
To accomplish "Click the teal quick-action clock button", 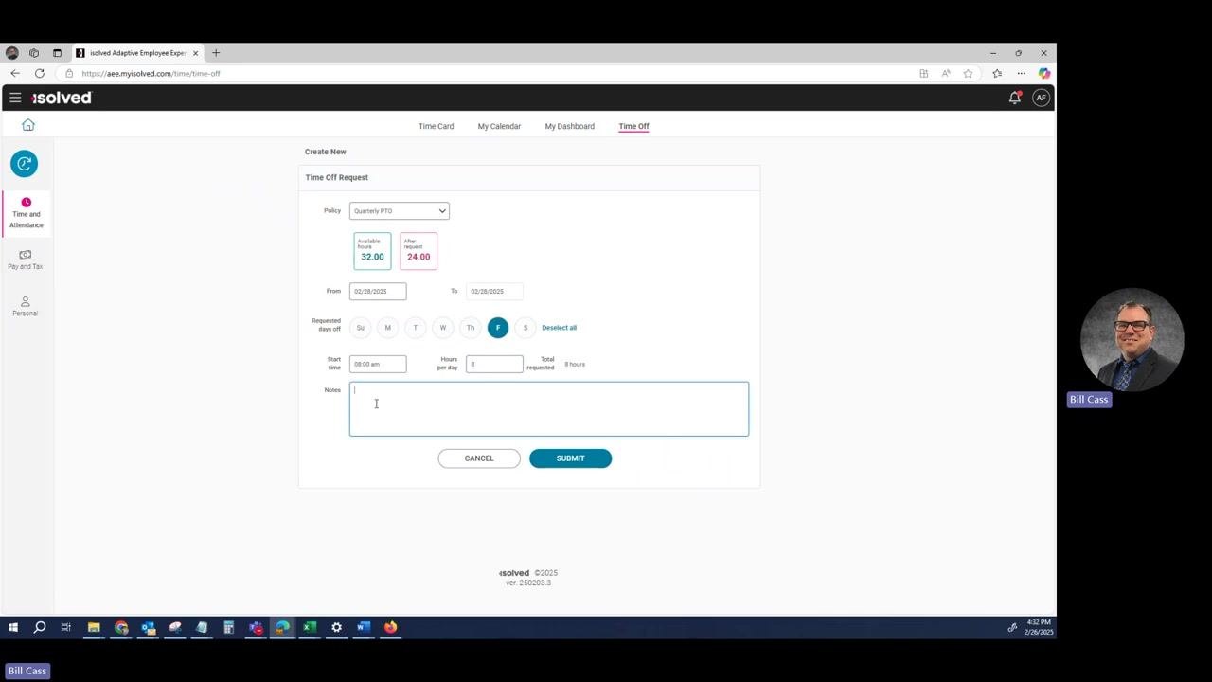I will (x=25, y=164).
